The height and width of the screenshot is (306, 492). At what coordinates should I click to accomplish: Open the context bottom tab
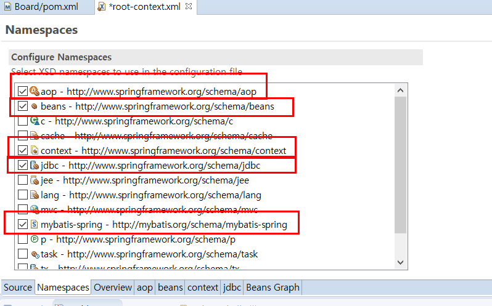tap(203, 287)
